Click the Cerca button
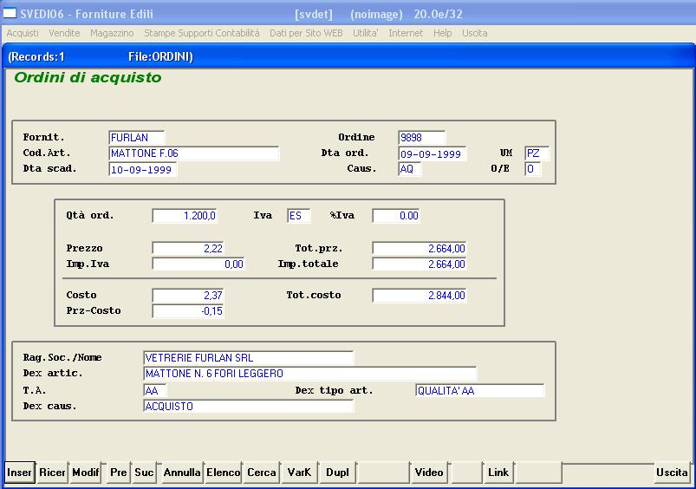This screenshot has width=696, height=489. [x=262, y=473]
